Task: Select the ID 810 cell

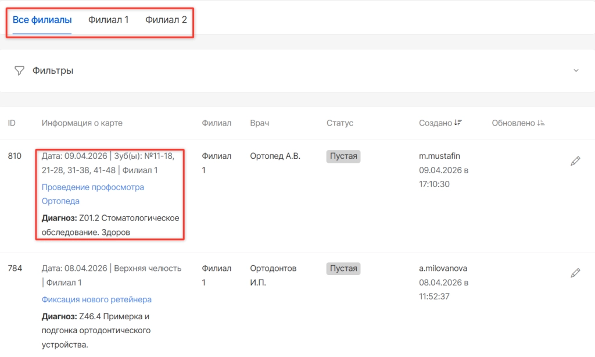Action: coord(15,156)
